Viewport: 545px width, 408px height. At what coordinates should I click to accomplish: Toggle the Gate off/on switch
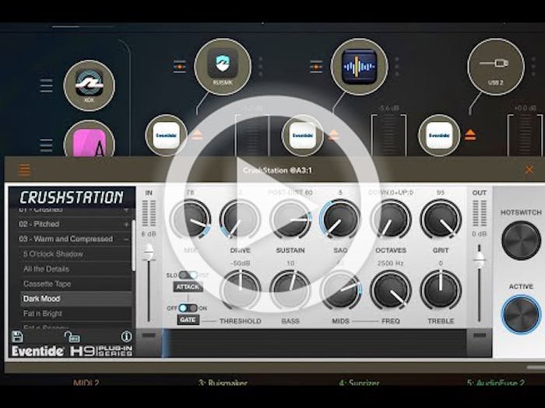click(x=188, y=308)
